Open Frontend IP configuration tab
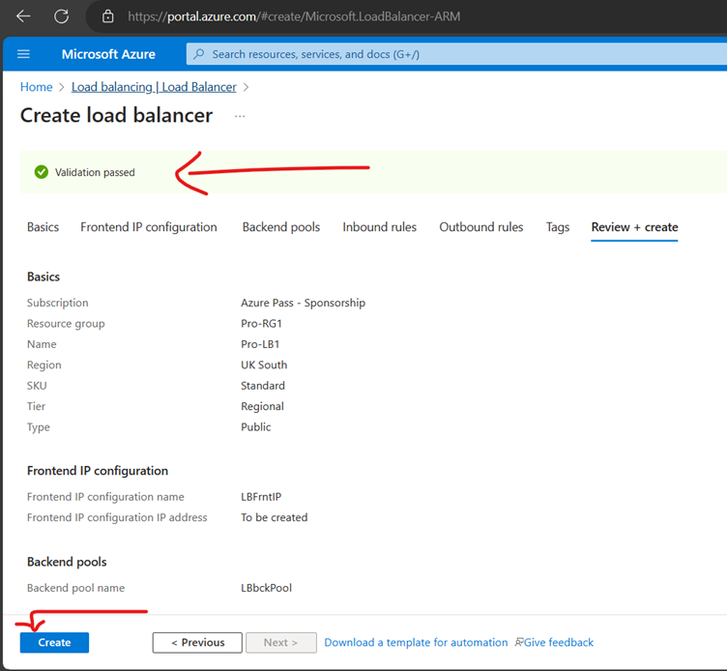The width and height of the screenshot is (727, 671). [x=148, y=227]
